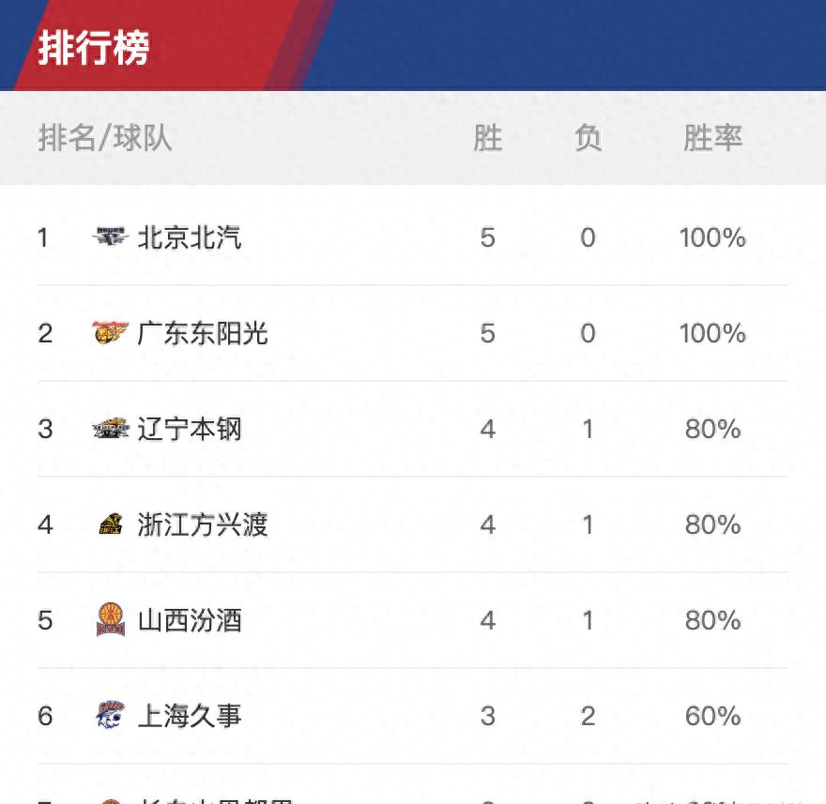Click the 60% win rate of 上海久事

712,716
